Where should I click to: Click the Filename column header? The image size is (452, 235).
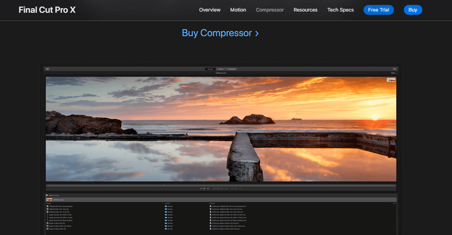tap(212, 203)
